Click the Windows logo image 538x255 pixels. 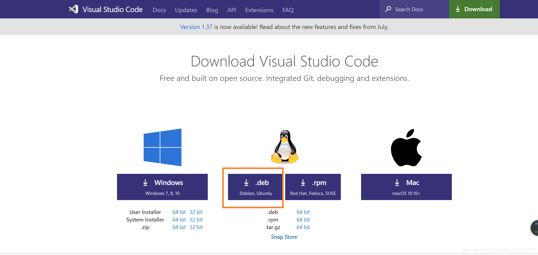click(162, 147)
